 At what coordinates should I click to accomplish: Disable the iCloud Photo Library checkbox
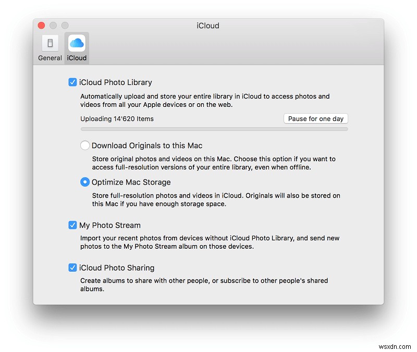(x=72, y=82)
